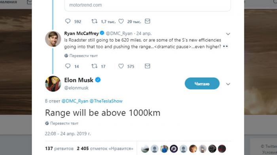277x155 pixels.
Task: Open Elon Musk's profile avatar
Action: 53,84
